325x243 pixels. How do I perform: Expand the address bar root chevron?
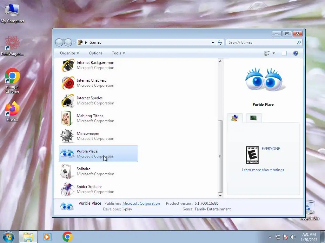86,42
